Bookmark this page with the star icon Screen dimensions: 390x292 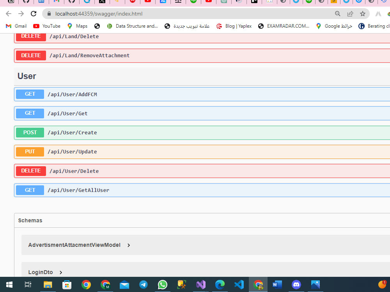(363, 13)
